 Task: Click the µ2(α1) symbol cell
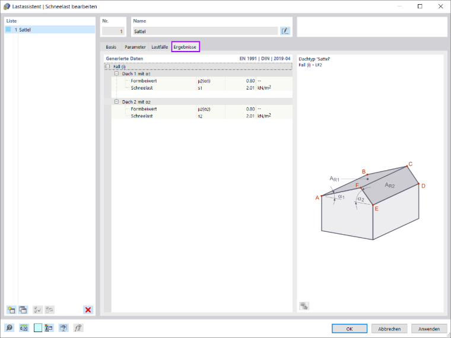coord(211,81)
